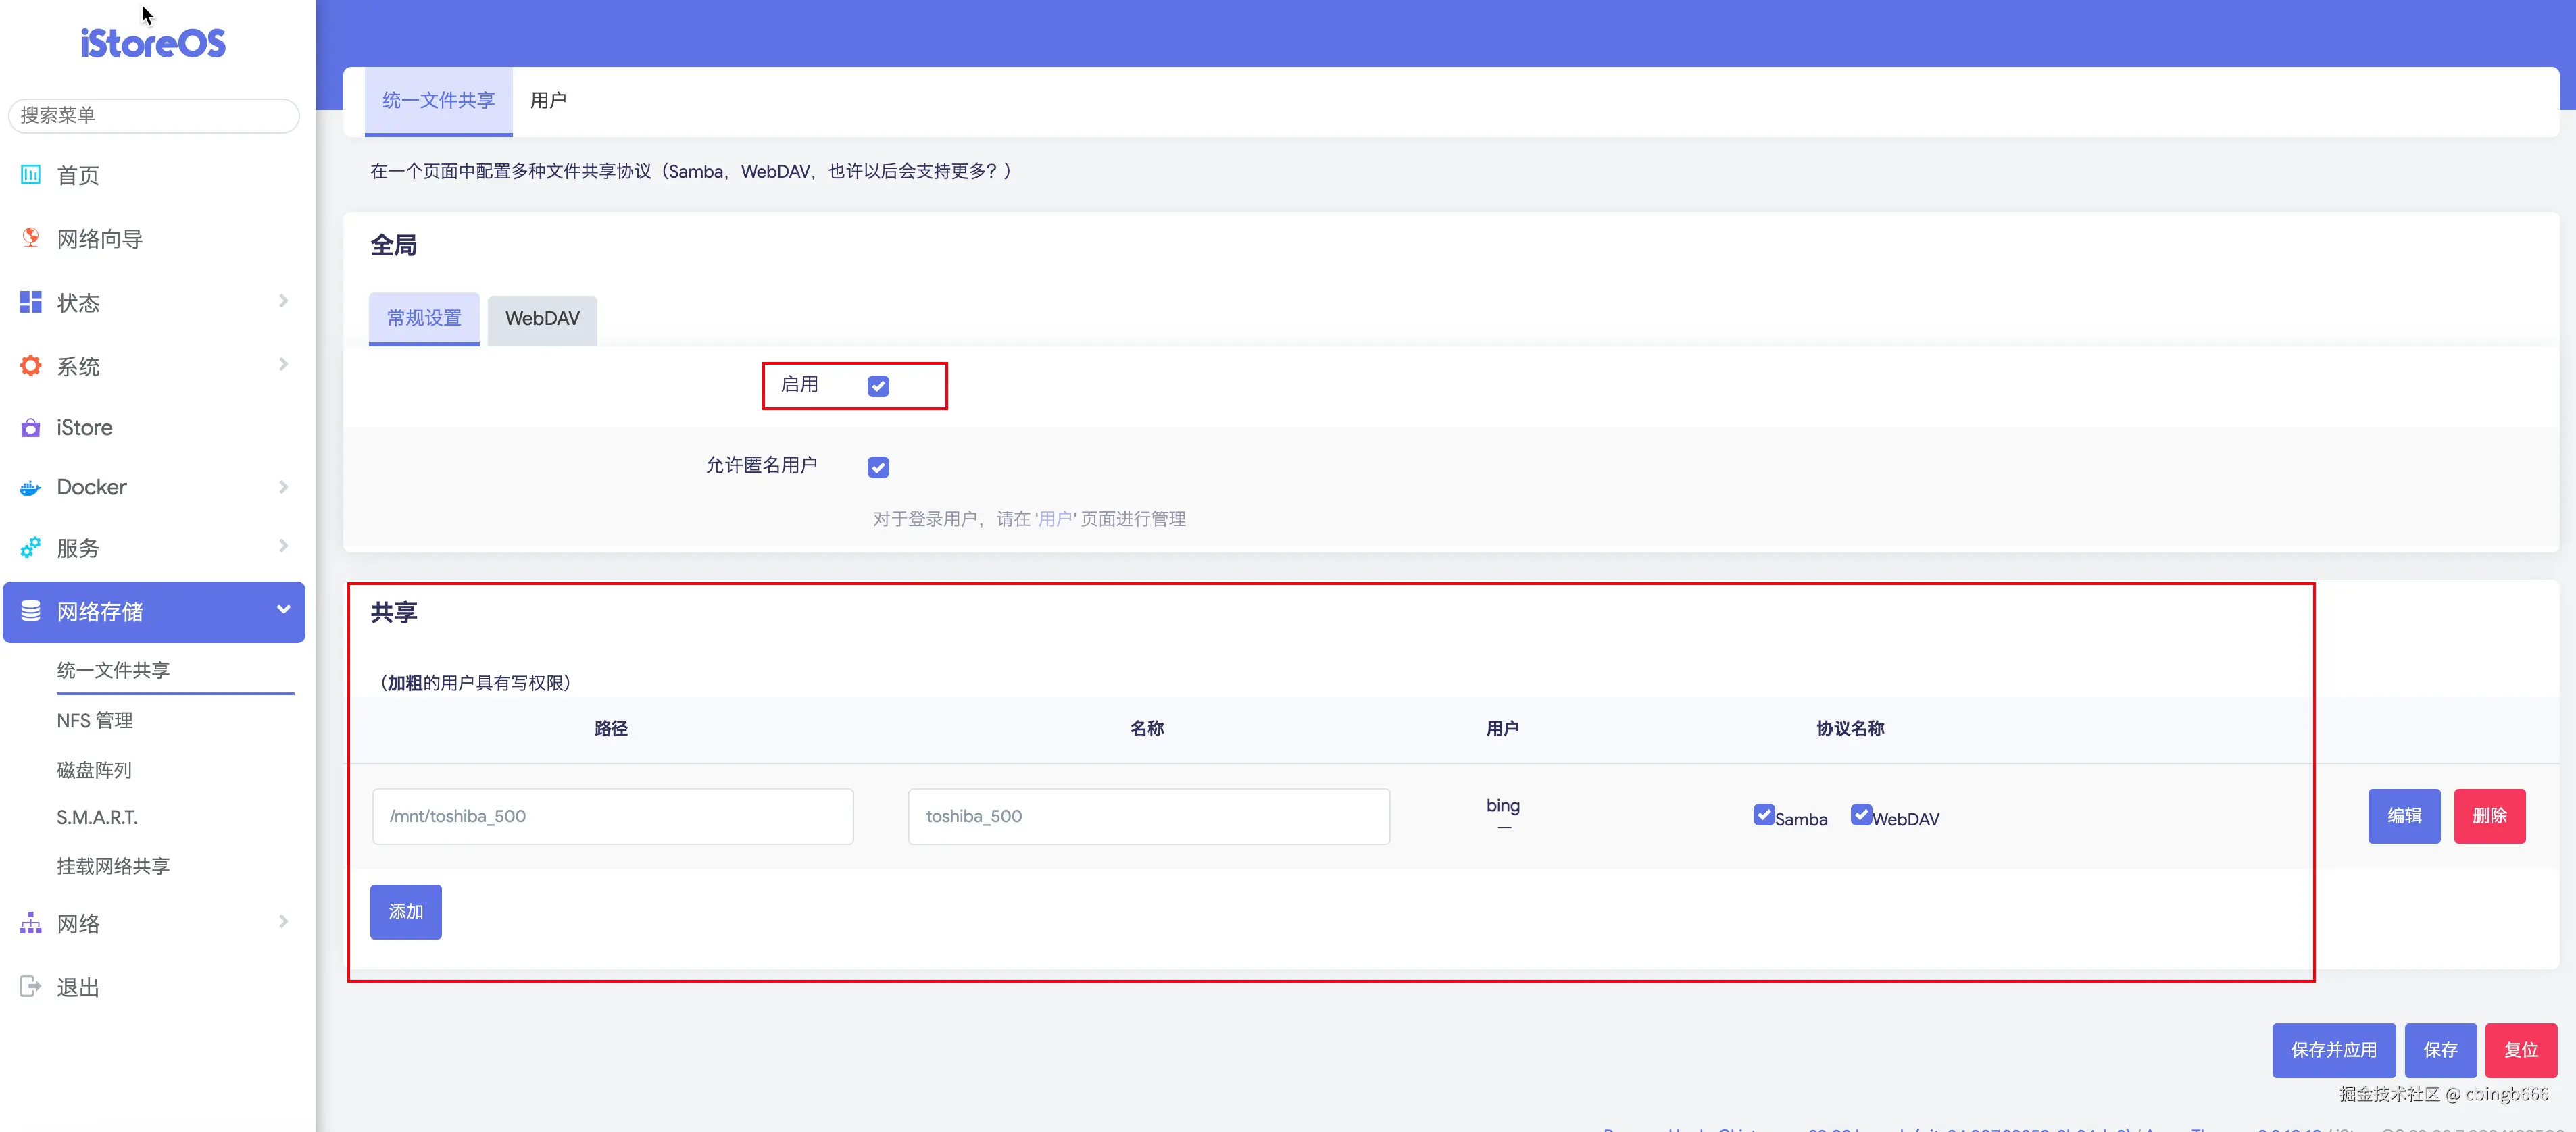
Task: Click the Status dashboard grid icon
Action: pos(31,302)
